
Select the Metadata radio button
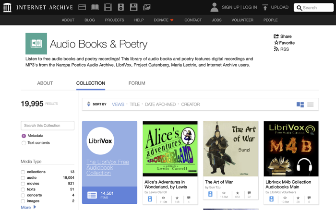(x=24, y=136)
